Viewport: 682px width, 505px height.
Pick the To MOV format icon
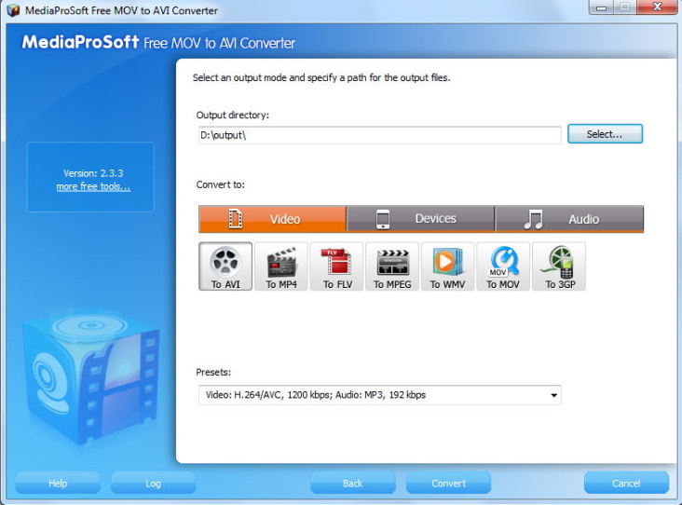503,266
